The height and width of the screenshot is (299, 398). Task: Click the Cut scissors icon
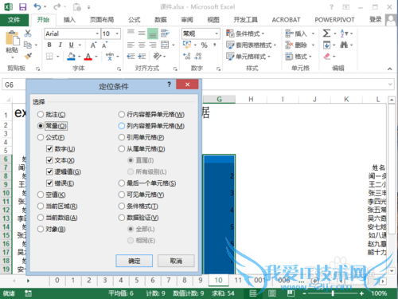[x=28, y=33]
